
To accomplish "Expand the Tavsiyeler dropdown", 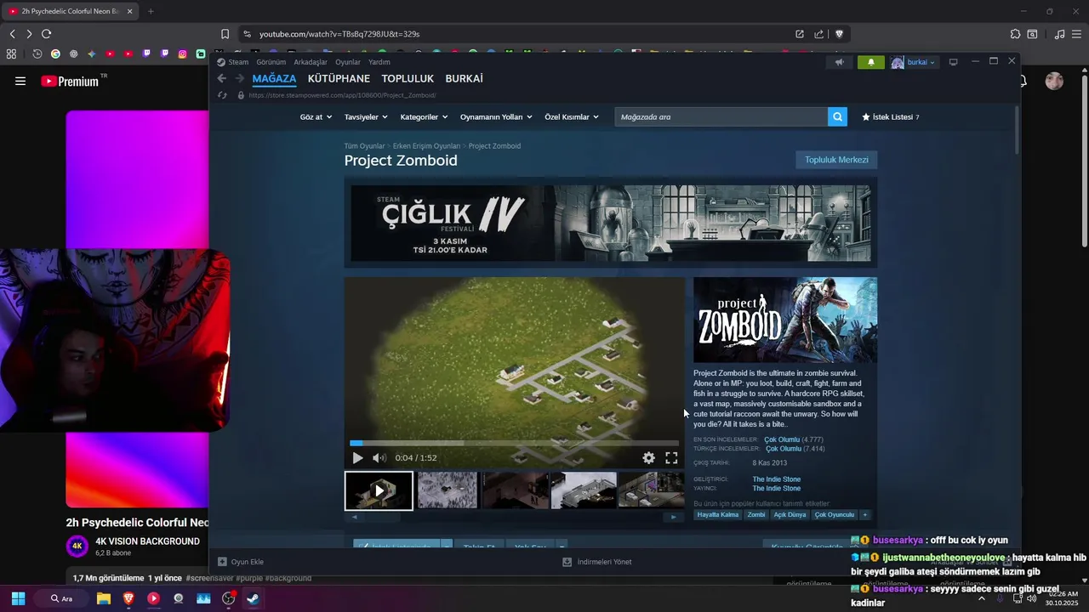I will pos(365,116).
